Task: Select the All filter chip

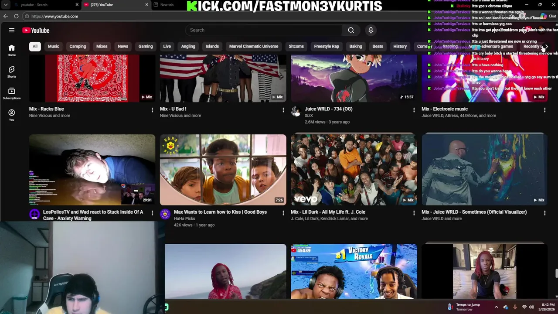Action: tap(35, 46)
